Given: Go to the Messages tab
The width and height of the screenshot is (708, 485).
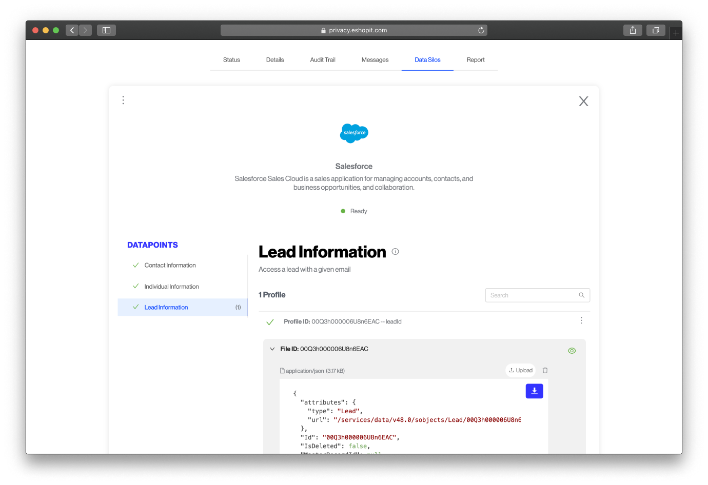Looking at the screenshot, I should tap(375, 60).
